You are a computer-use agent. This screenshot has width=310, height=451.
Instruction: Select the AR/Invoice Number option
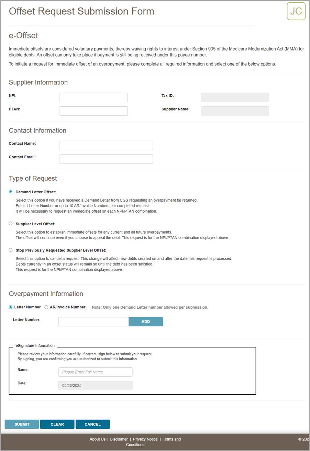coord(46,307)
